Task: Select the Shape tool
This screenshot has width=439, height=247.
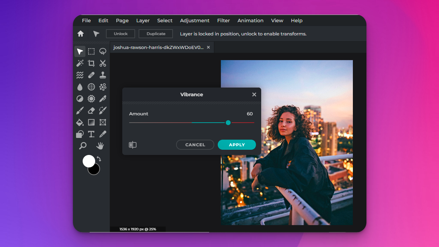Action: coord(80,134)
